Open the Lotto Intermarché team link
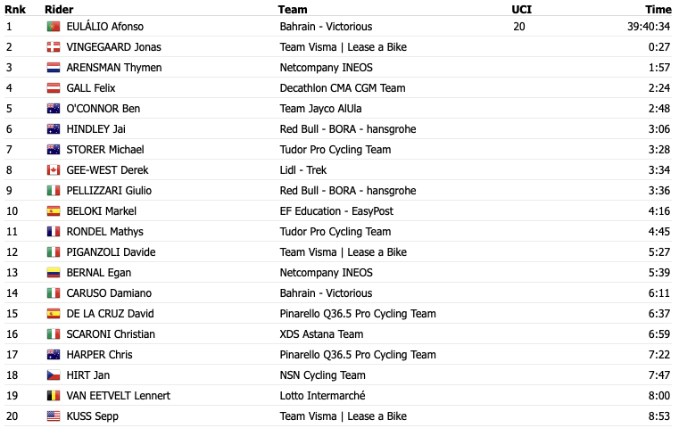Viewport: 679px width, 428px height. (322, 396)
